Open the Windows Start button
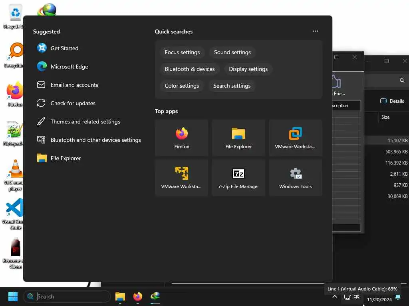Viewport: 409px width, 306px height. click(13, 296)
